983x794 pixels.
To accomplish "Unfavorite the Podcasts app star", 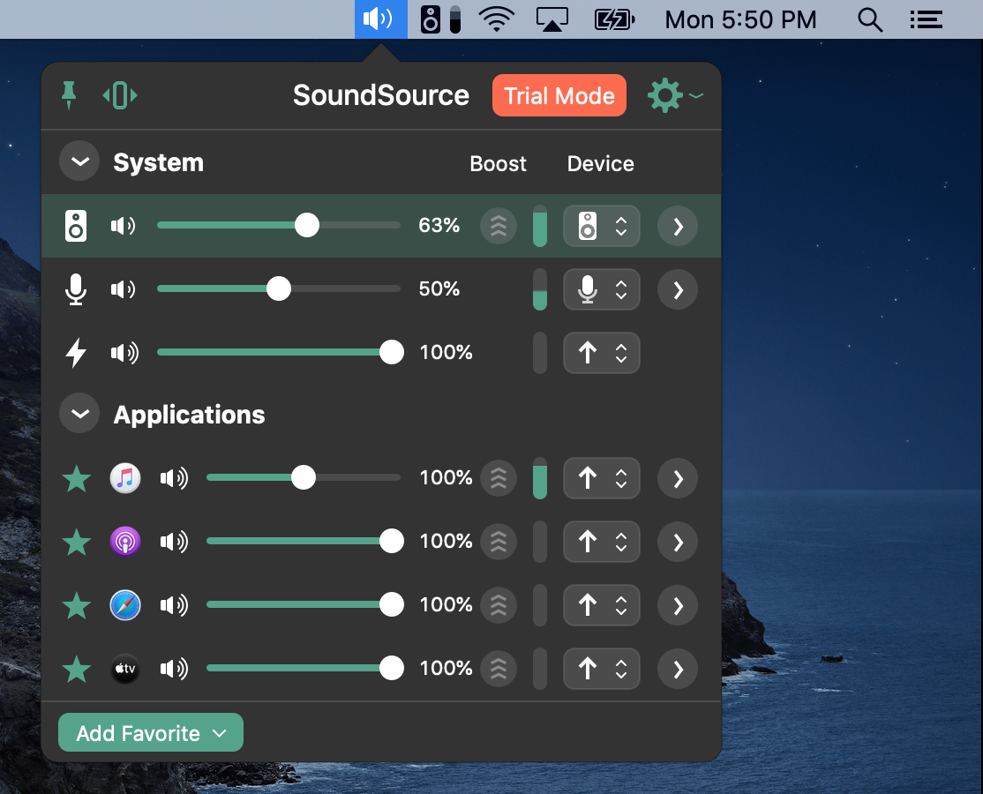I will (x=77, y=542).
